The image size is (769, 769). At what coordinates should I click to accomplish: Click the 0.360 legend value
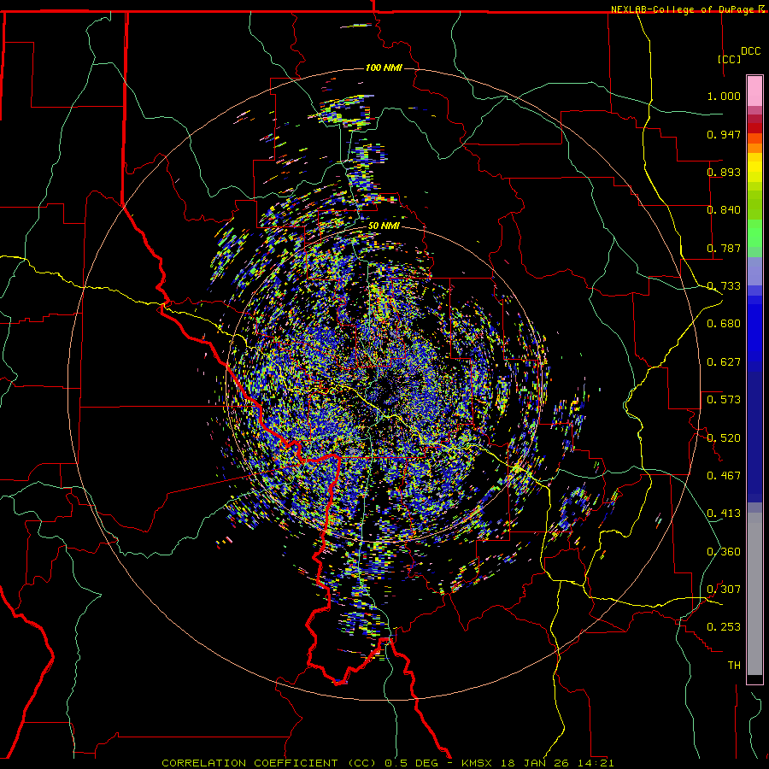724,552
